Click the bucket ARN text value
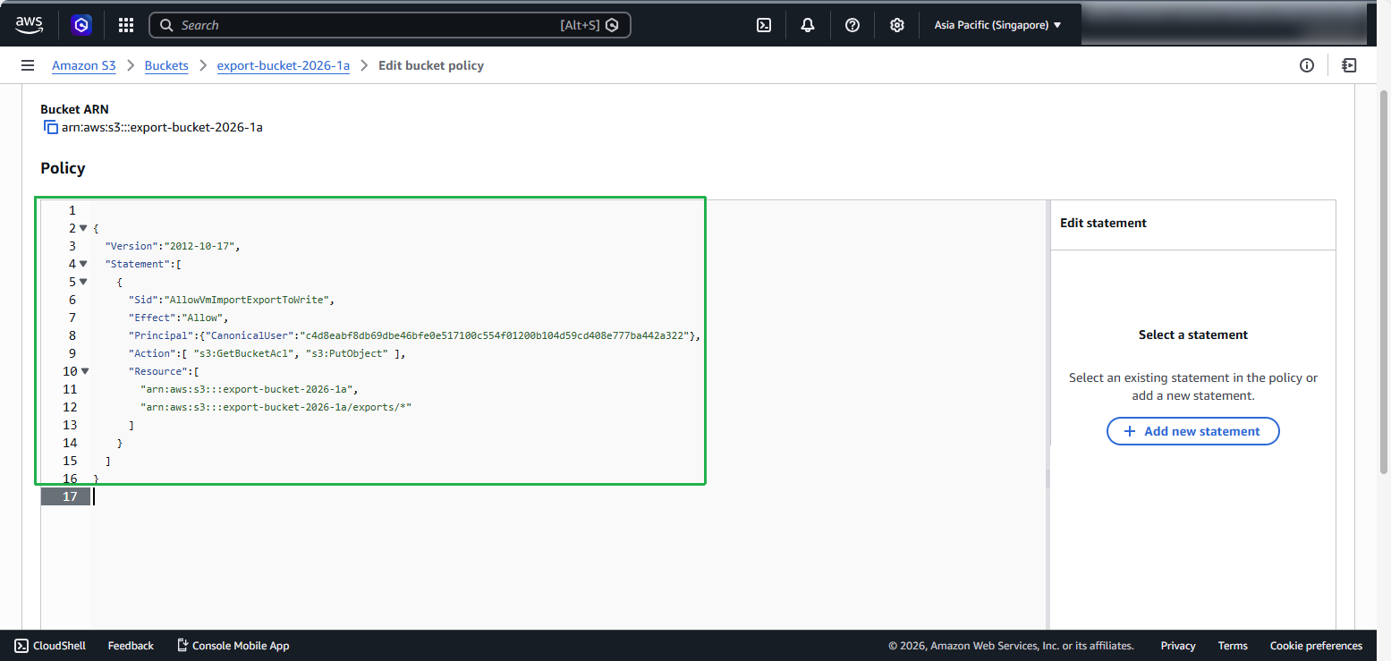Image resolution: width=1391 pixels, height=661 pixels. 162,127
